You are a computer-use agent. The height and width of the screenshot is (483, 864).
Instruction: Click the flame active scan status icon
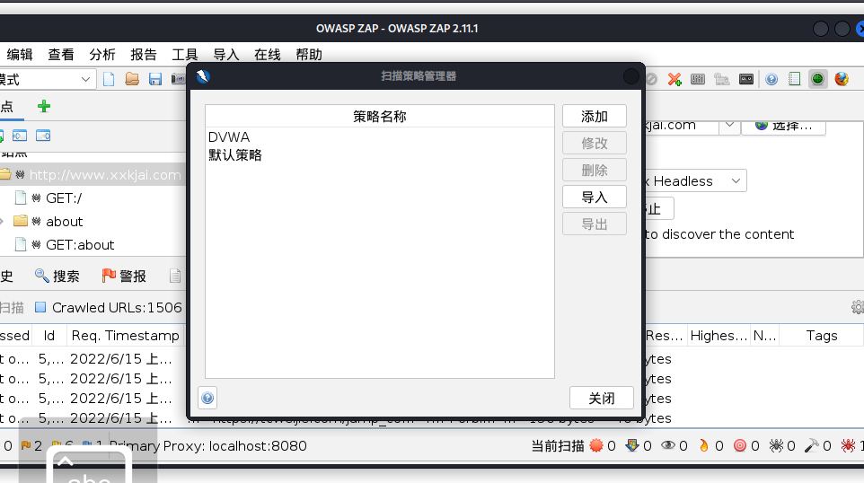point(703,445)
